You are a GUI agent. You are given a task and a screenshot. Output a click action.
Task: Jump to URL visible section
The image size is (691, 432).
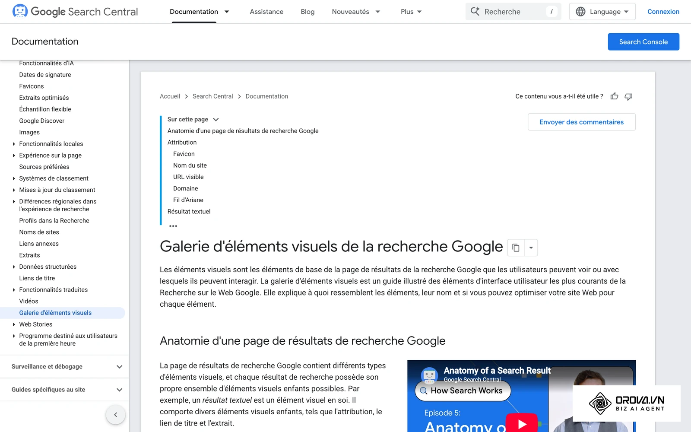188,177
